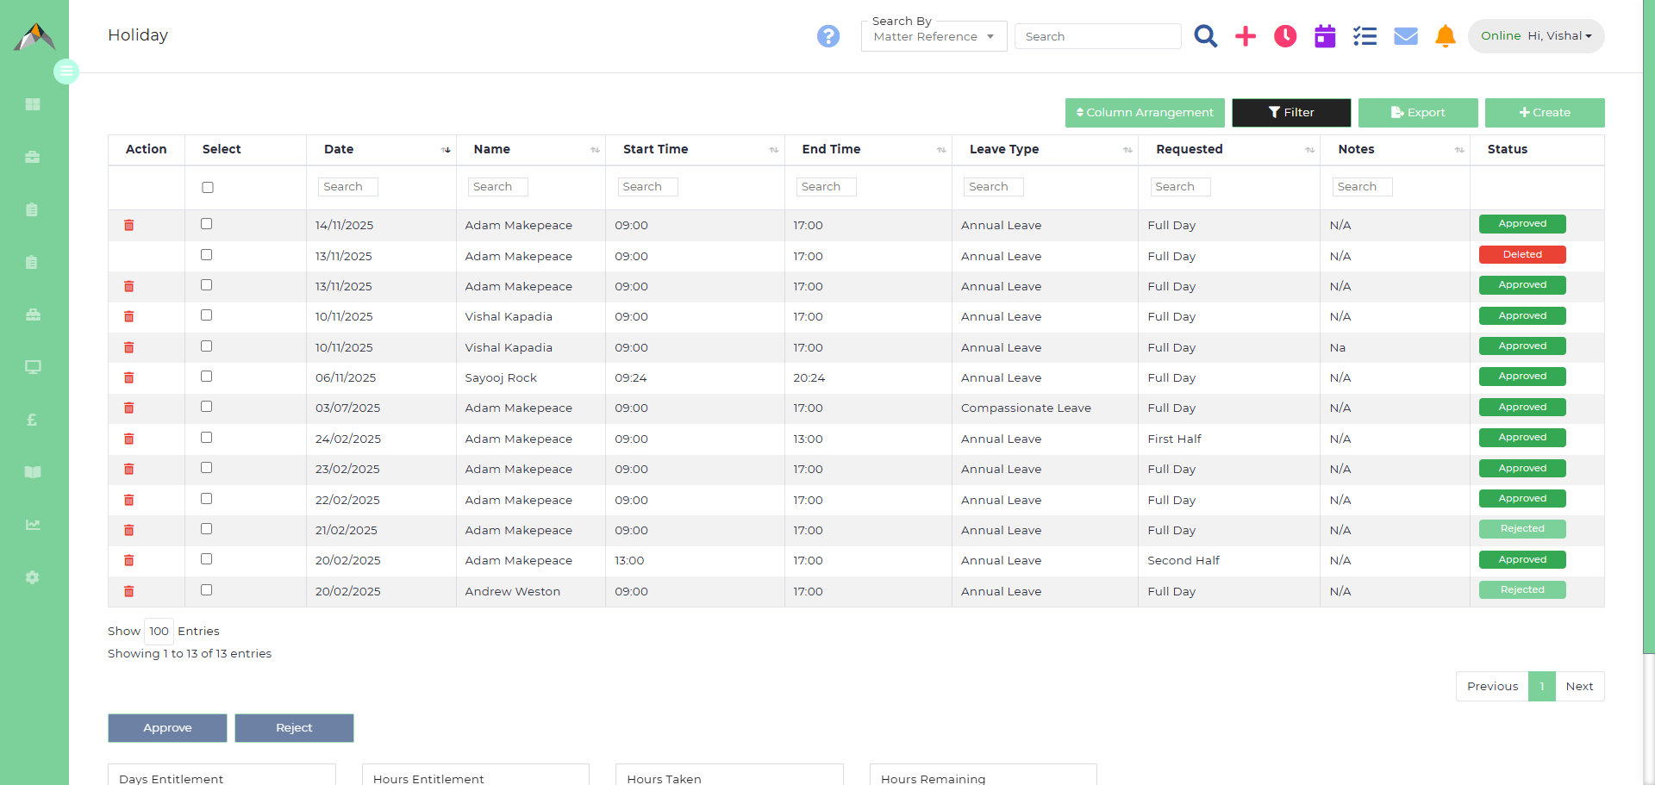Click the Name column search field
The width and height of the screenshot is (1655, 785).
tap(498, 187)
